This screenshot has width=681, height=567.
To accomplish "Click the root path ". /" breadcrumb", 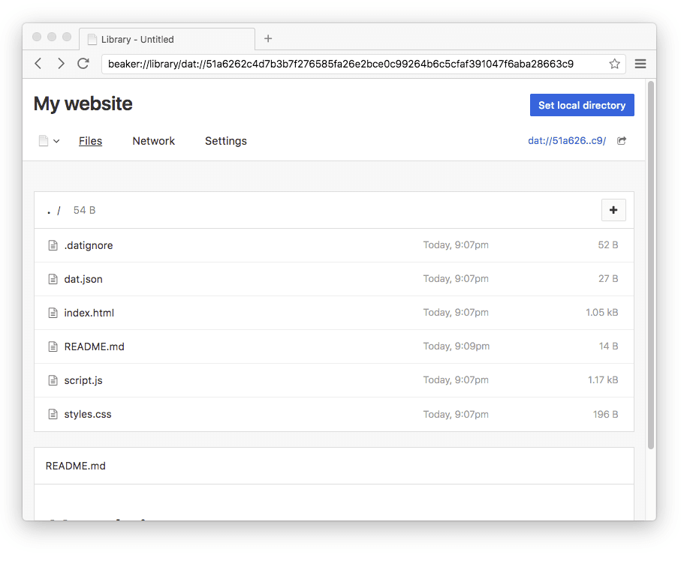I will click(54, 211).
